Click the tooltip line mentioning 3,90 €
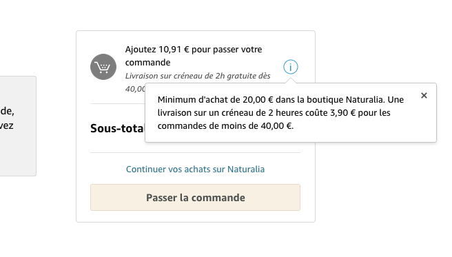The image size is (452, 257). (x=274, y=113)
